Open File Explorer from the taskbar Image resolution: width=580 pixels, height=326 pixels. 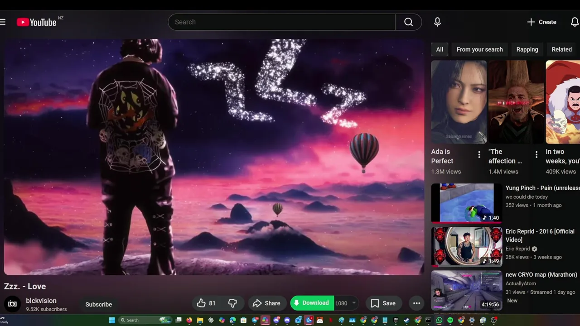(200, 320)
